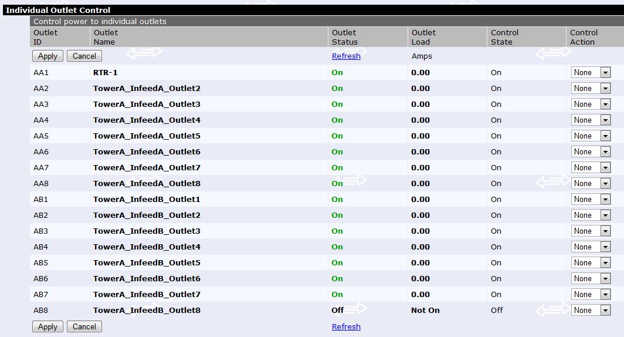
Task: Open Control Action dropdown for outlet AA2
Action: pyautogui.click(x=591, y=89)
